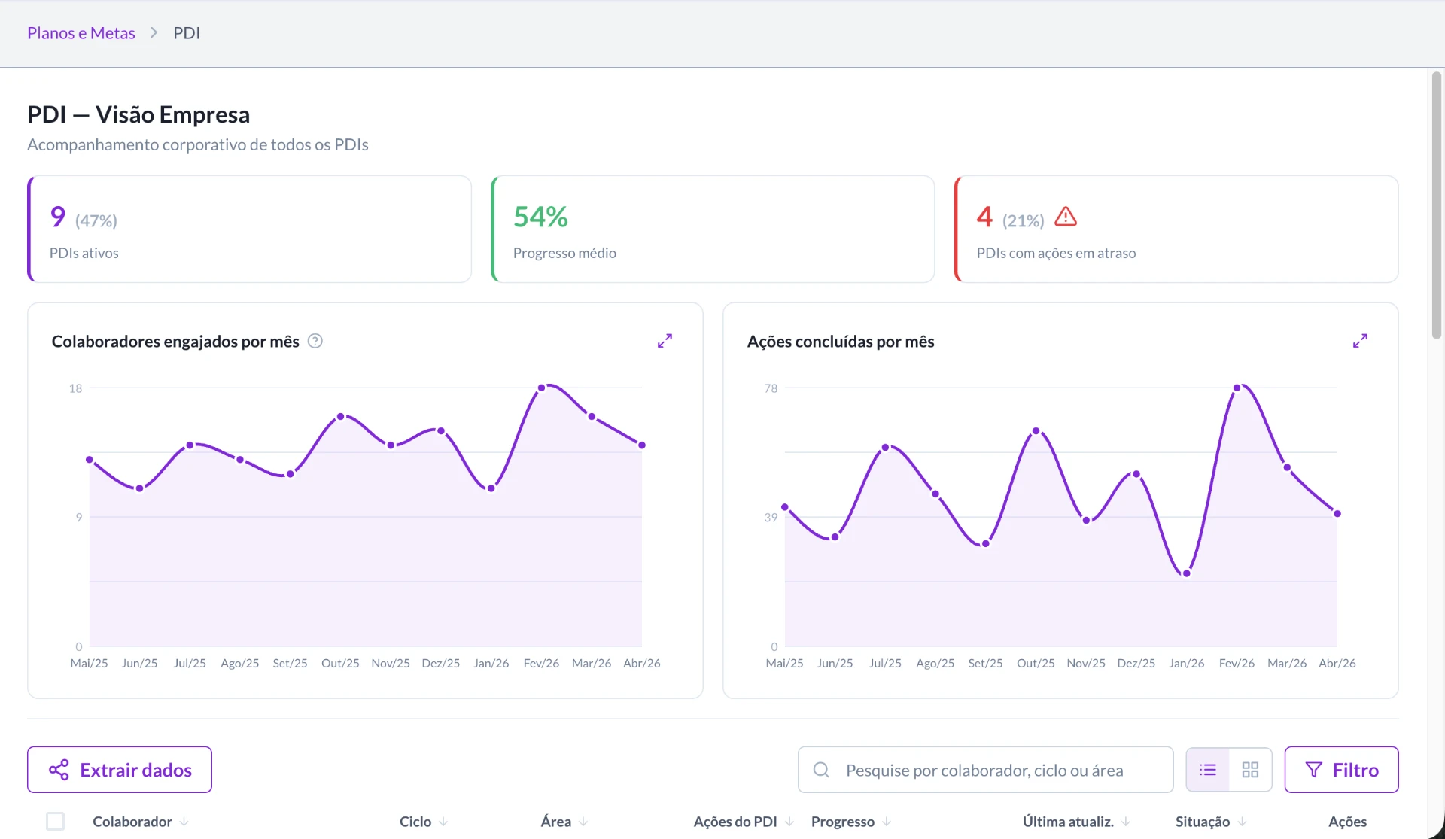Select Abr/26 data point on Ações concluídas chart
The height and width of the screenshot is (839, 1445).
pos(1337,514)
